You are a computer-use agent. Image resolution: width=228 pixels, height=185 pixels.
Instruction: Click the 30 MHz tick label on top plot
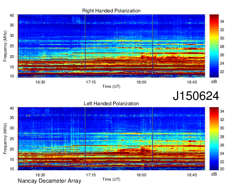(x=12, y=36)
